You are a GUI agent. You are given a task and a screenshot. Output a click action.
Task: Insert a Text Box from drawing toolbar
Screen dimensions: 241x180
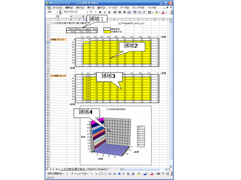pos(109,173)
